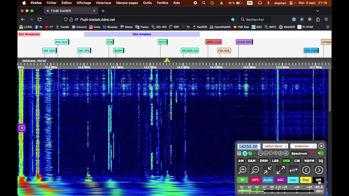Open the WF5 tab in control panel

pyautogui.click(x=255, y=180)
